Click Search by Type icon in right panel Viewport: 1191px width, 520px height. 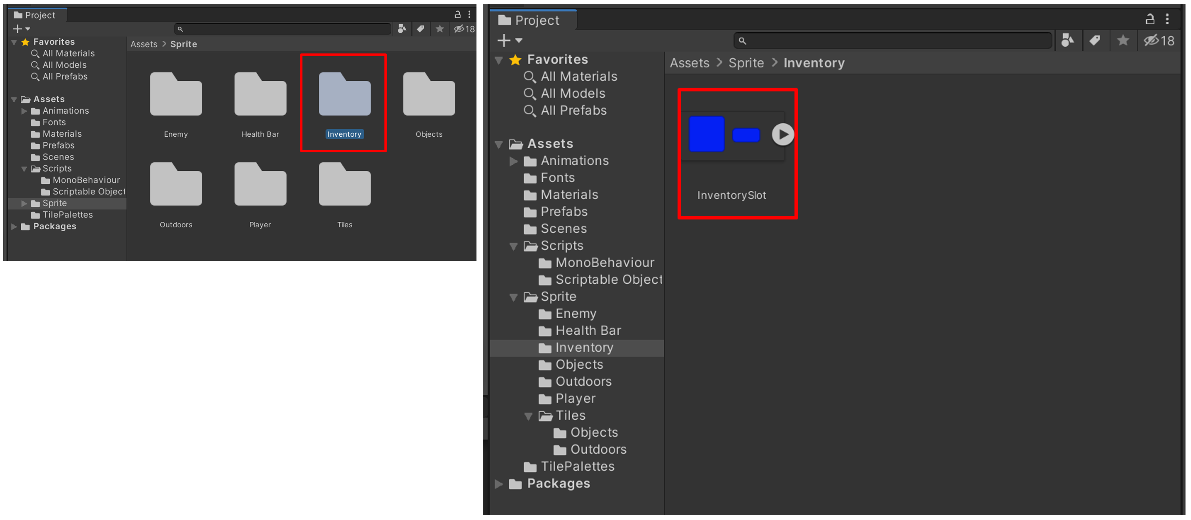pyautogui.click(x=1067, y=41)
